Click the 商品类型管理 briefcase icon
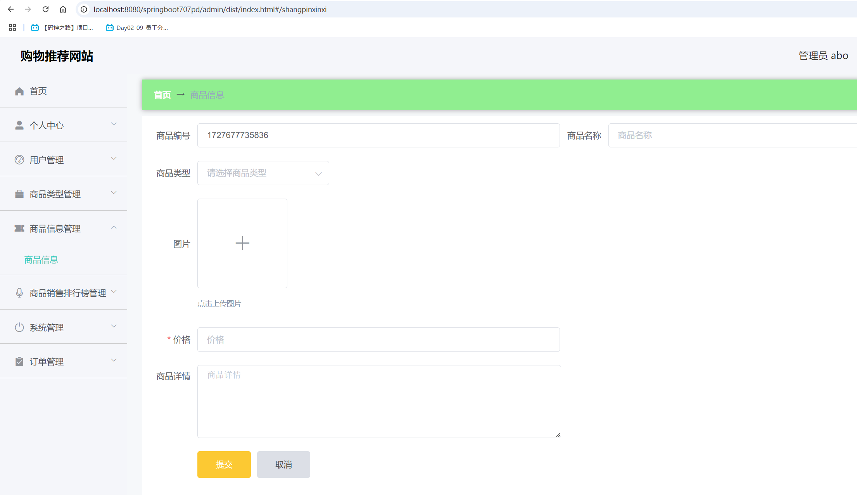Image resolution: width=857 pixels, height=495 pixels. pos(19,194)
